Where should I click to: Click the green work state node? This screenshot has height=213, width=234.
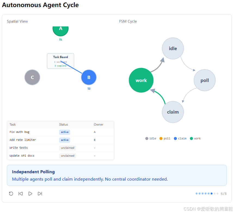(x=141, y=80)
